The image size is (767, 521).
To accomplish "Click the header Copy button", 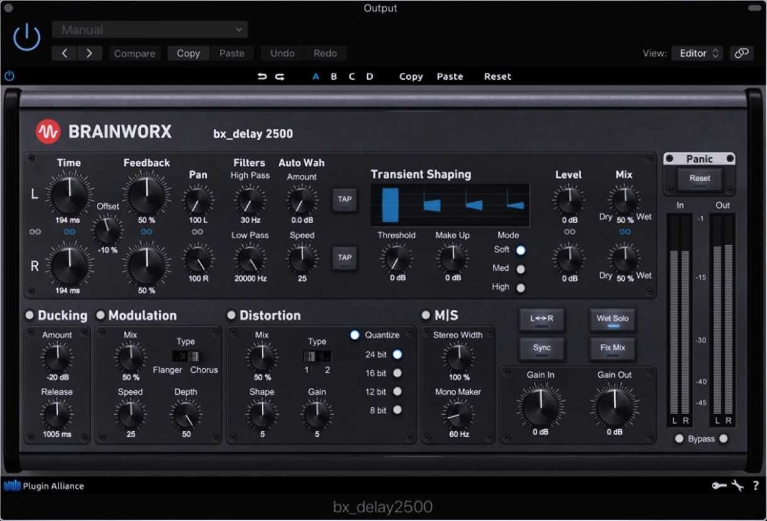I will tap(188, 53).
